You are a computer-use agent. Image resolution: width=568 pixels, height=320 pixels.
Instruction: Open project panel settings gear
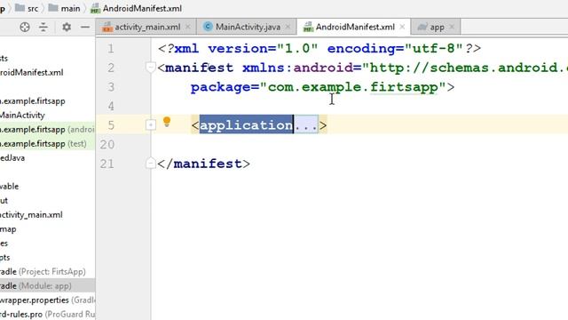67,28
